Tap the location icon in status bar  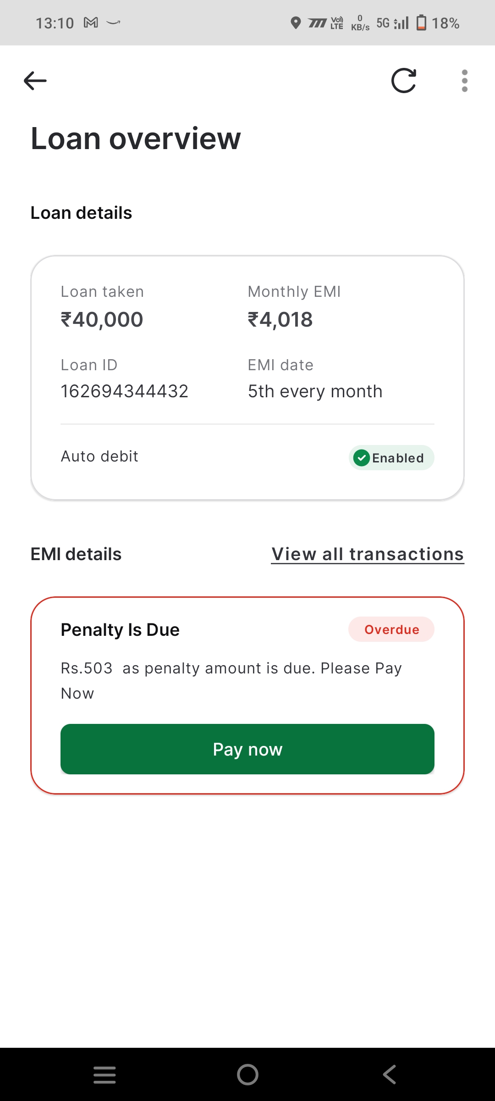[x=296, y=22]
